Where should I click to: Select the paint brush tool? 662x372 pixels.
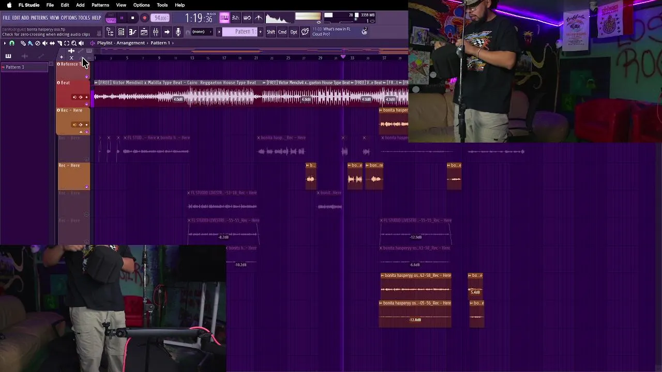pyautogui.click(x=31, y=43)
